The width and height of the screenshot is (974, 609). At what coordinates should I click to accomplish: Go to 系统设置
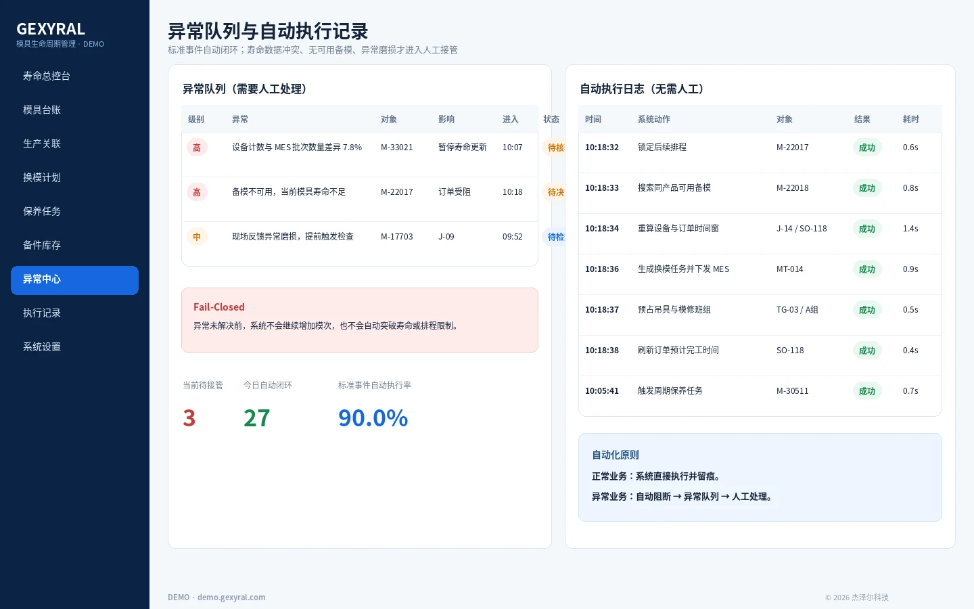[74, 347]
